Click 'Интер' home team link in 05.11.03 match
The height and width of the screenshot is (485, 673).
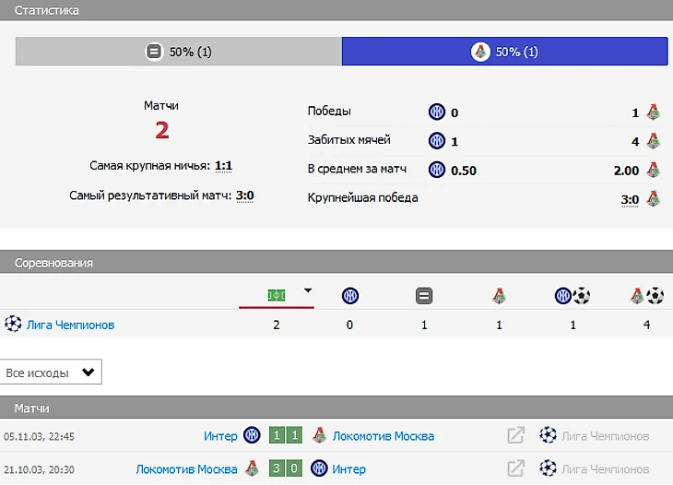[x=220, y=436]
